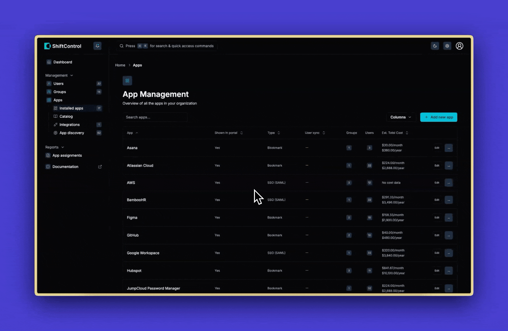Screen dimensions: 508x331
Task: Open the three-dot menu for Asana
Action: (448, 148)
